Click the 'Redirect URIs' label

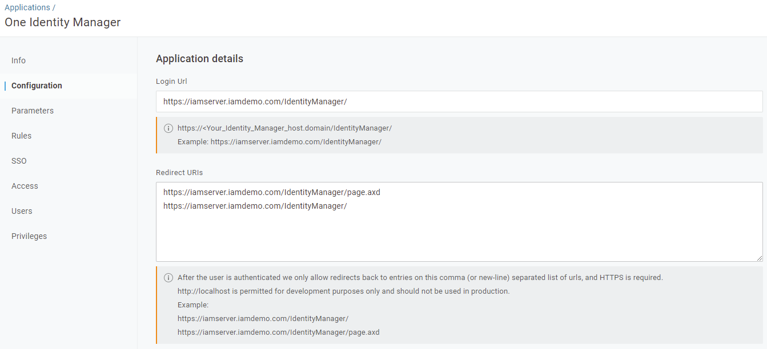(179, 172)
